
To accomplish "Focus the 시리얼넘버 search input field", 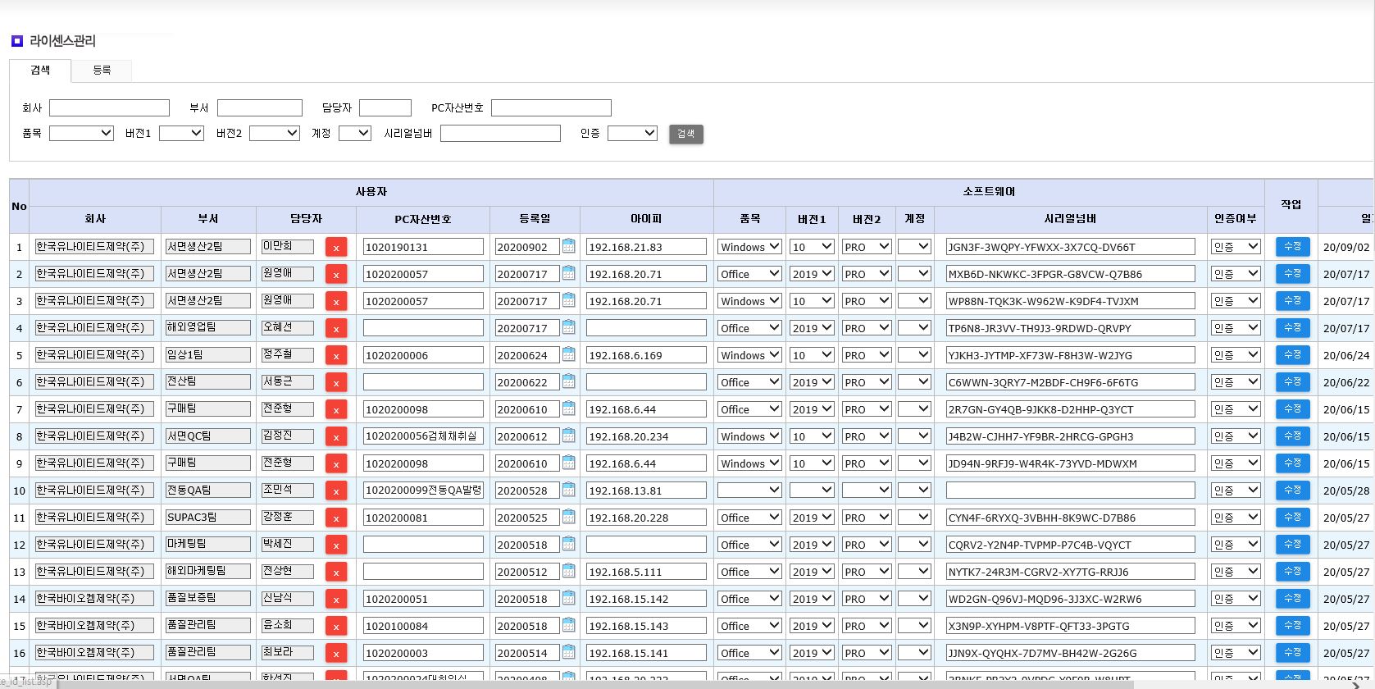I will [500, 133].
